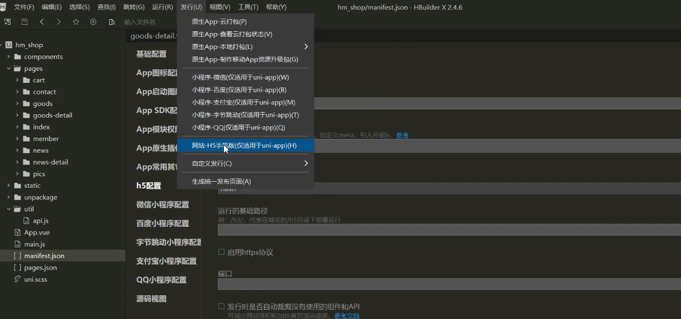The width and height of the screenshot is (681, 319).
Task: Click the manifest.json bracket file icon
Action: [x=18, y=256]
